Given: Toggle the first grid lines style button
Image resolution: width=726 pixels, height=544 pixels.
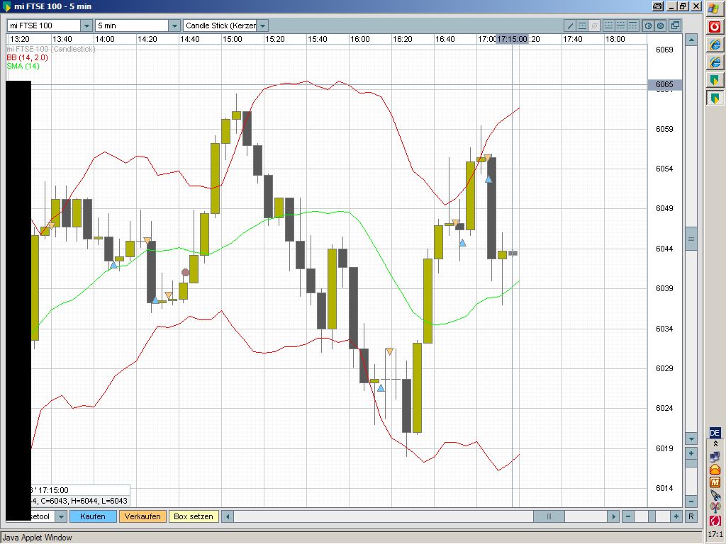Looking at the screenshot, I should click(608, 25).
